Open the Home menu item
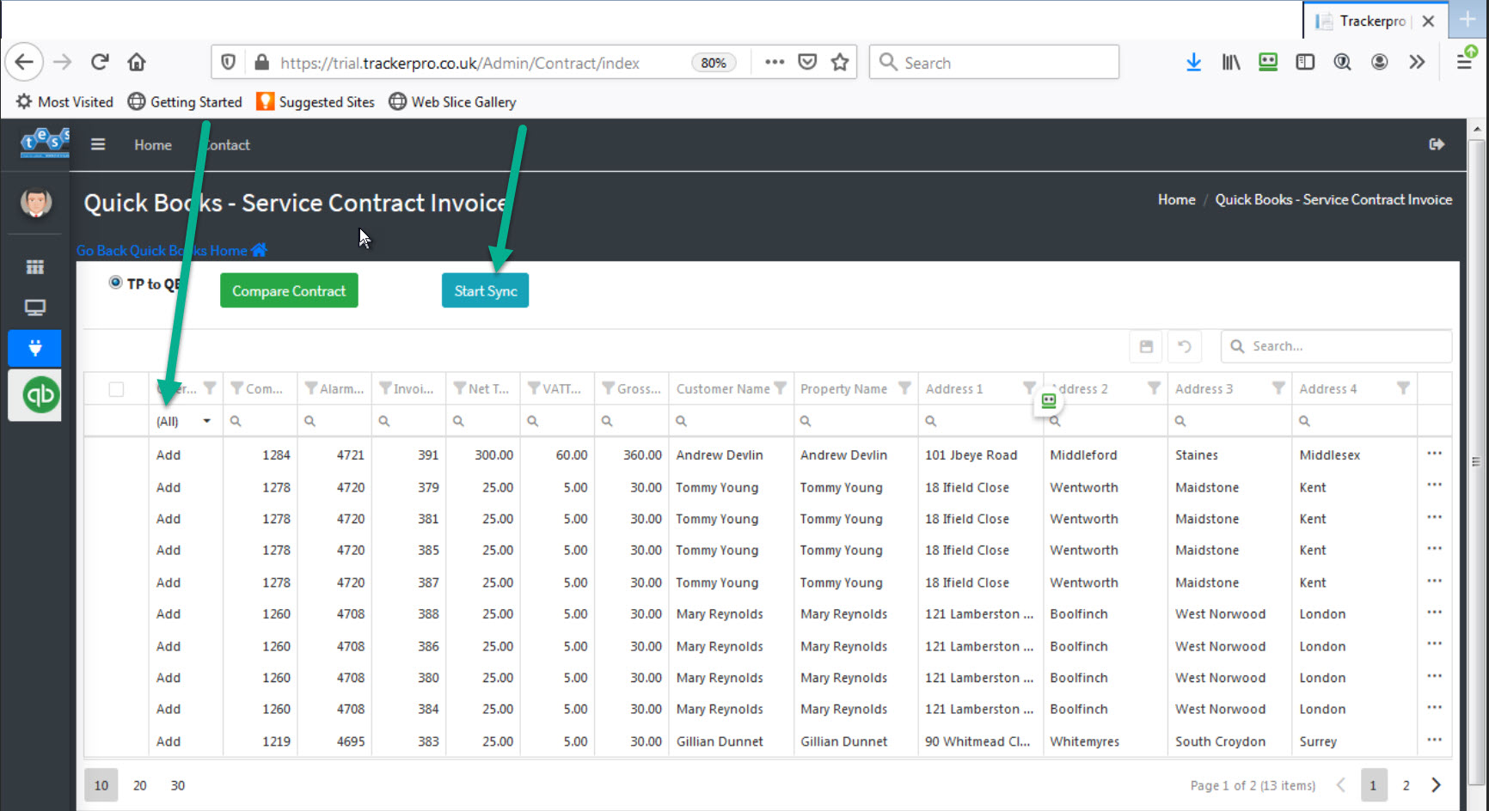Image resolution: width=1489 pixels, height=811 pixels. point(153,145)
